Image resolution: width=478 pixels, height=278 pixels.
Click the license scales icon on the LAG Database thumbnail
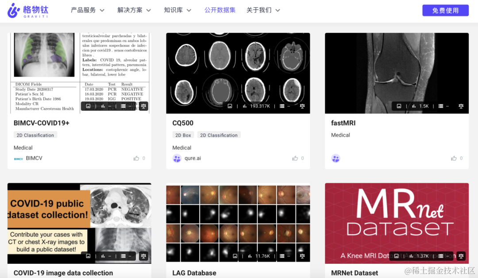point(302,256)
